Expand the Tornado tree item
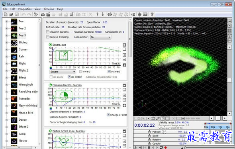Viewport: 235px width, 149px height. point(7,99)
